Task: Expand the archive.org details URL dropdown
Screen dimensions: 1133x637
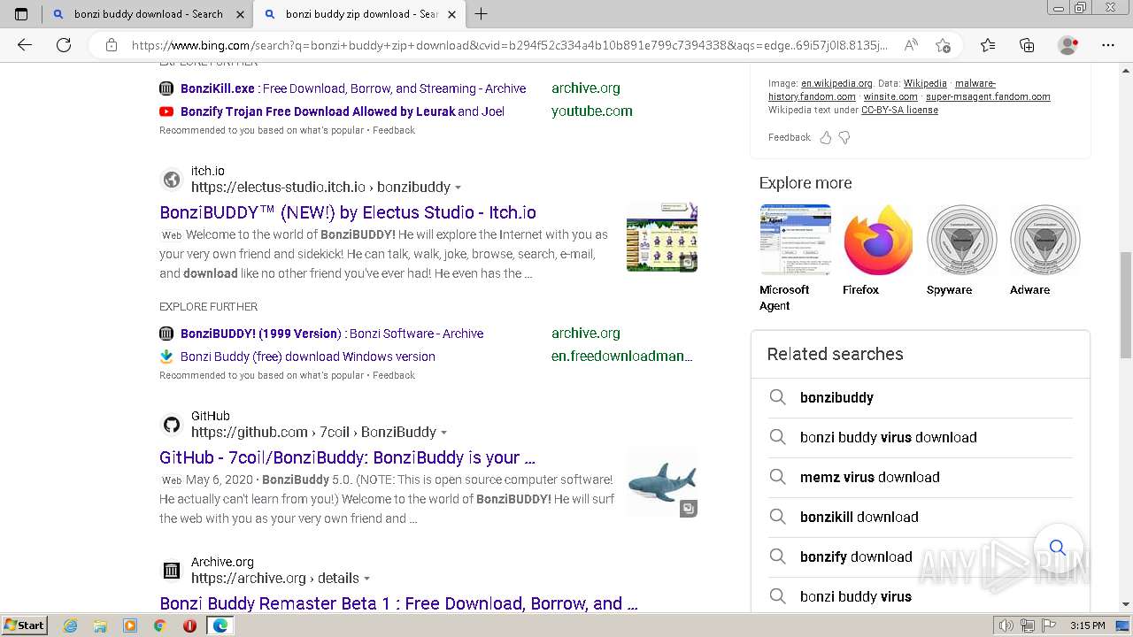Action: [366, 579]
